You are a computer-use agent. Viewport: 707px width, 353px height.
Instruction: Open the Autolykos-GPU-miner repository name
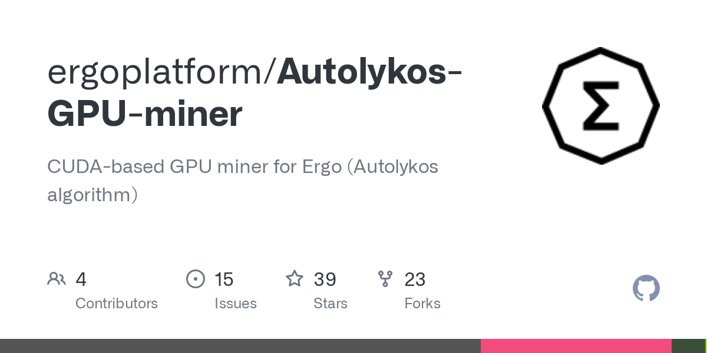click(x=255, y=93)
